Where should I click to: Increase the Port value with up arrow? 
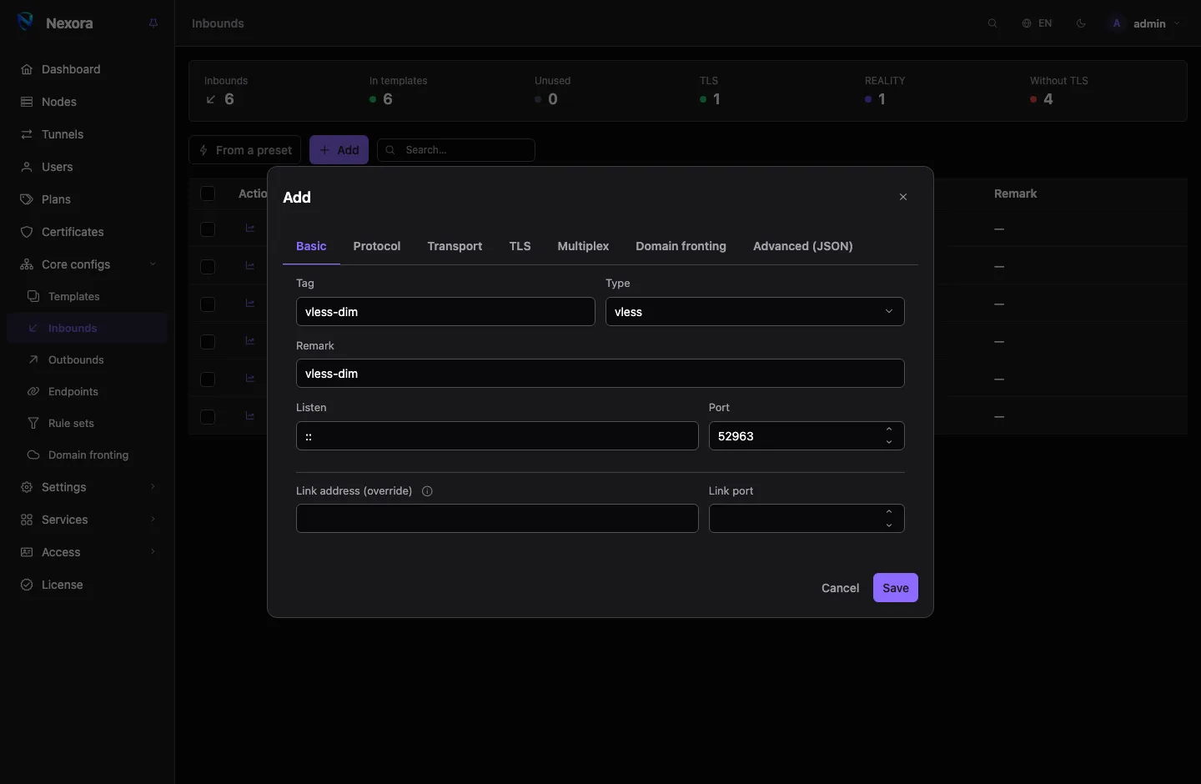[889, 430]
